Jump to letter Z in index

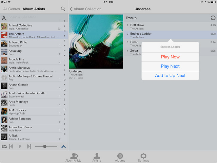64,129
